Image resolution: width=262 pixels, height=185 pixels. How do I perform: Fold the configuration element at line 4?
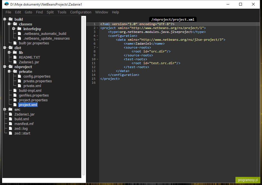[97, 36]
